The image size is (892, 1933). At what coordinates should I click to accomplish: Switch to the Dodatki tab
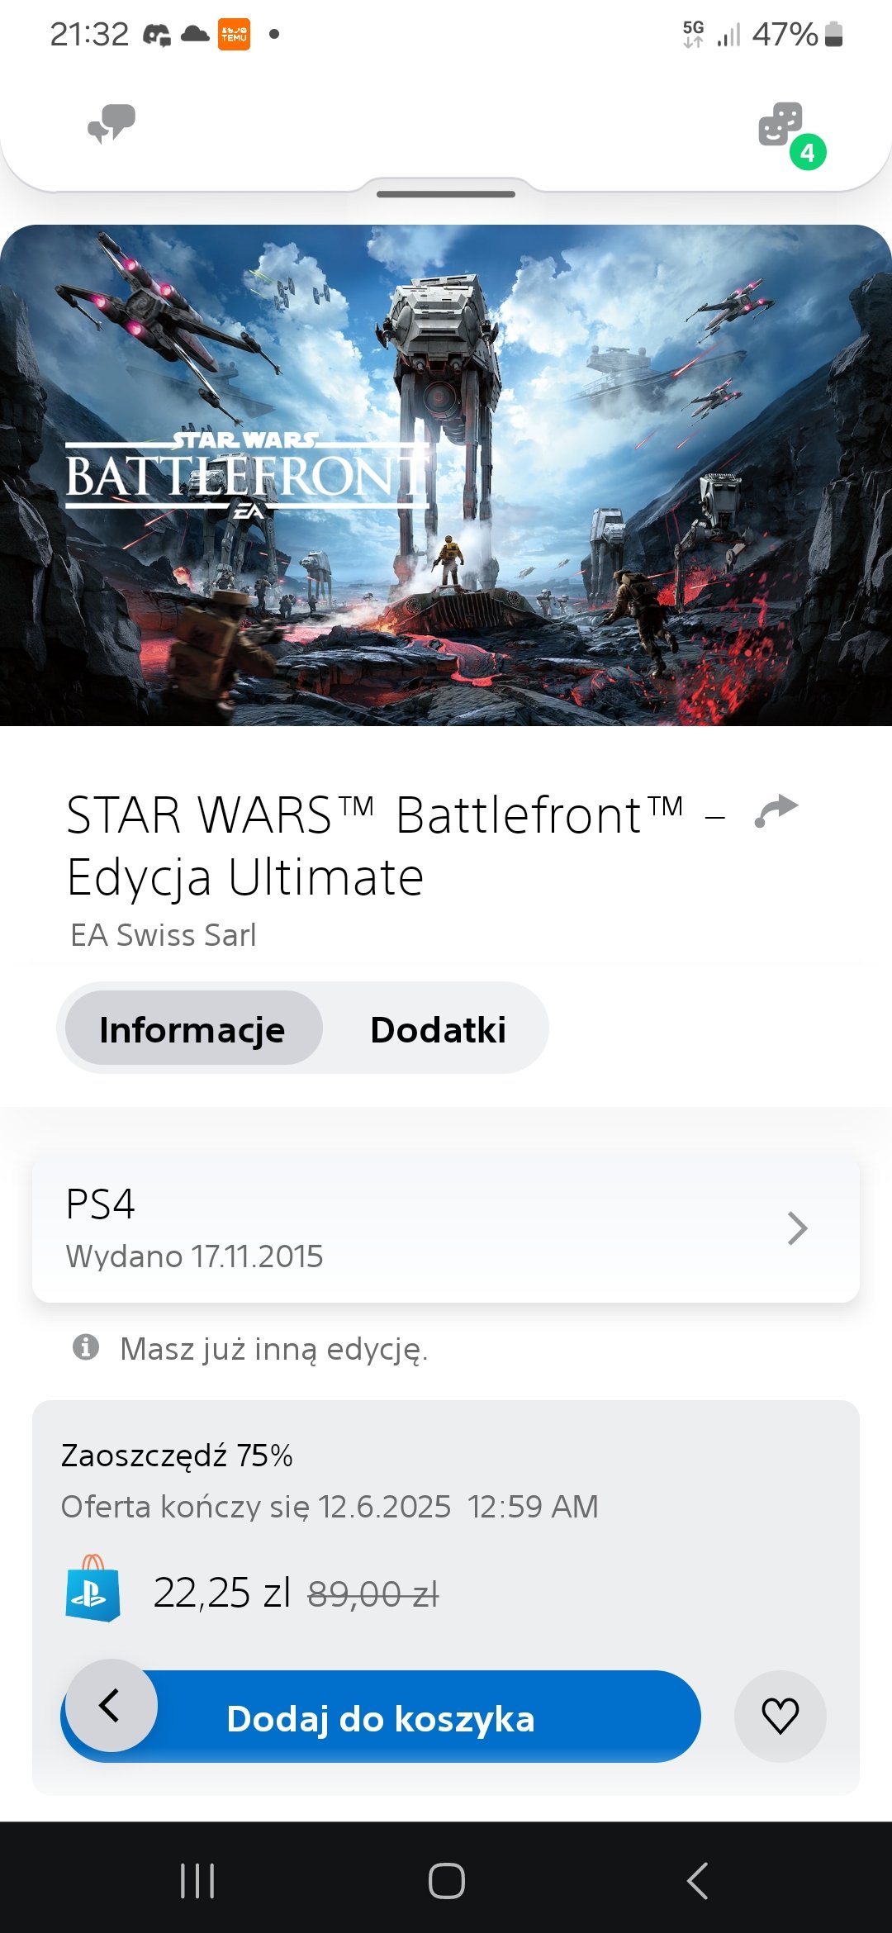pyautogui.click(x=438, y=1028)
